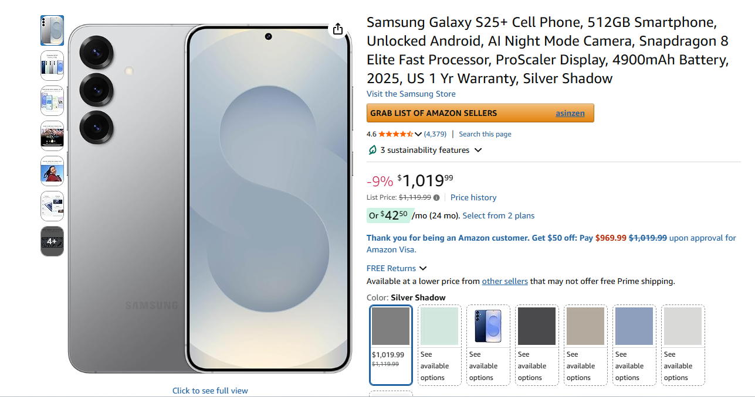755x397 pixels.
Task: Click the green sustainability leaf icon
Action: 372,150
